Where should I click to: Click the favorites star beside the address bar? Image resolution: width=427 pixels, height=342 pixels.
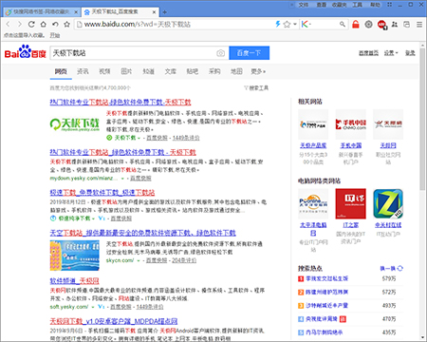pyautogui.click(x=66, y=24)
